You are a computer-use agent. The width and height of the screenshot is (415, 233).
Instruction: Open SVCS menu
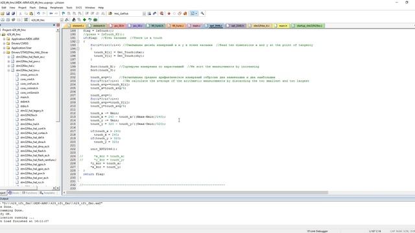point(79,8)
